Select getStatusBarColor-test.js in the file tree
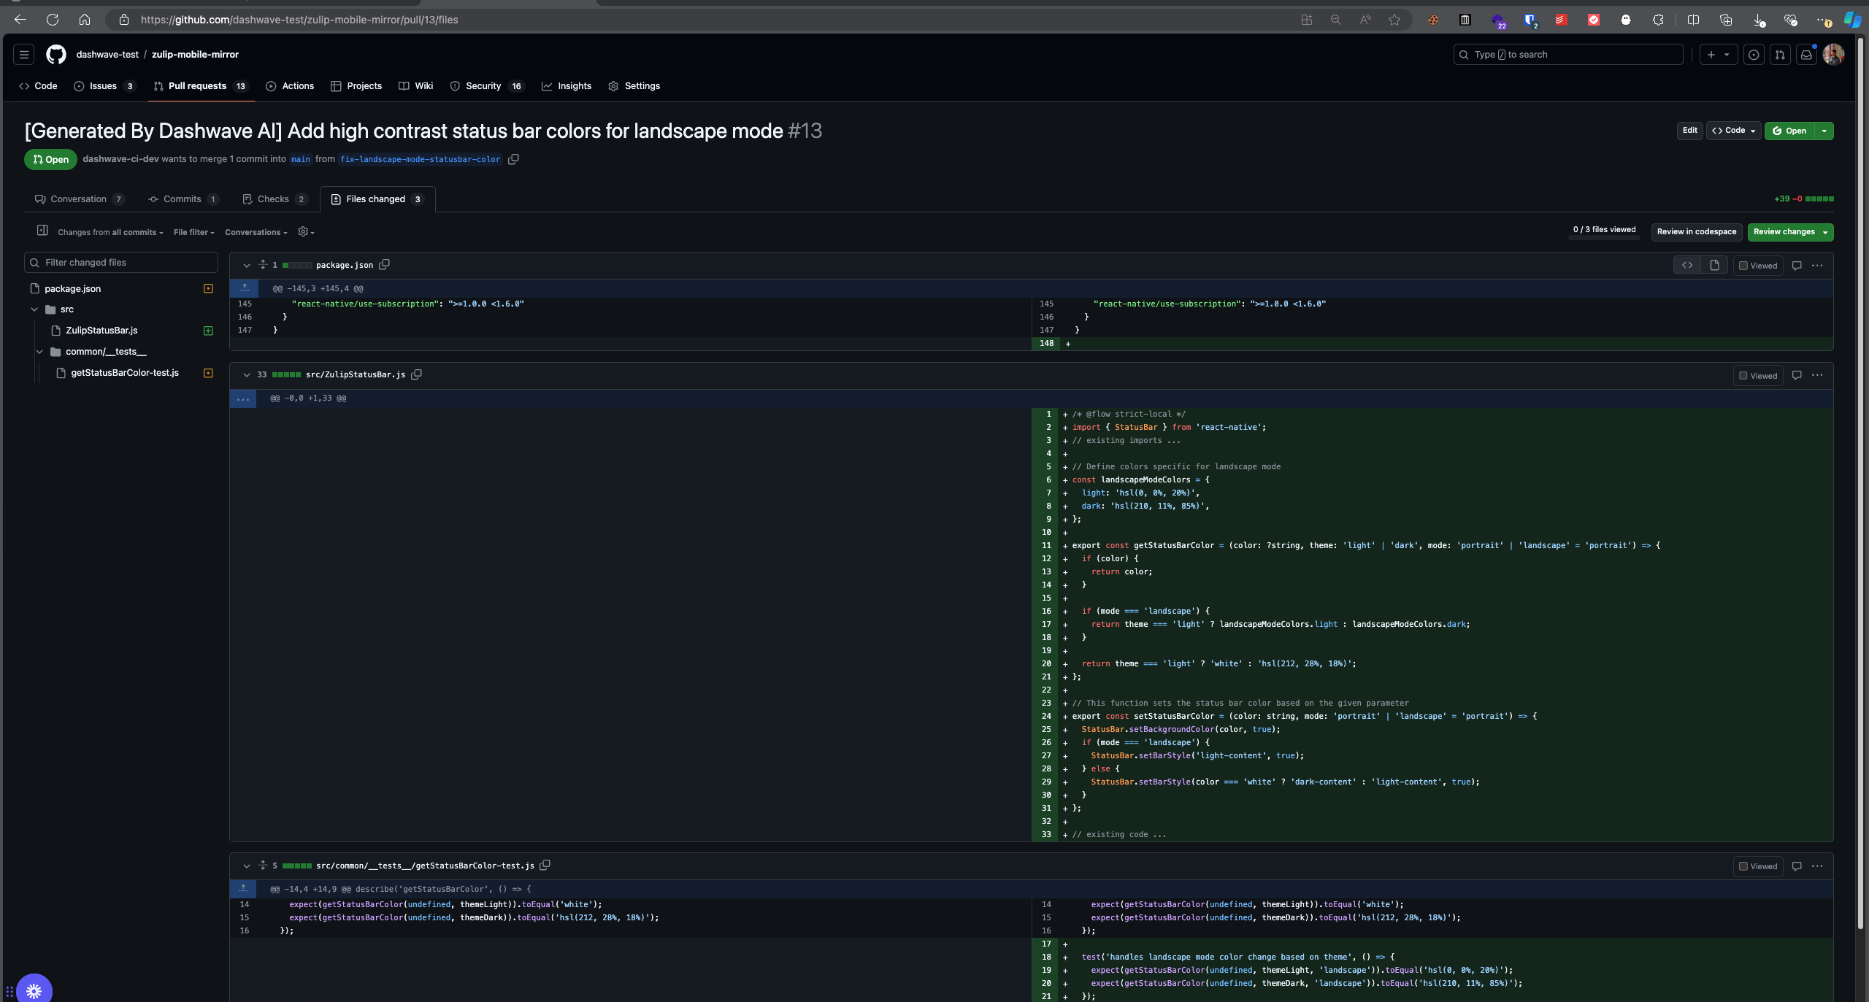1869x1002 pixels. [x=124, y=373]
